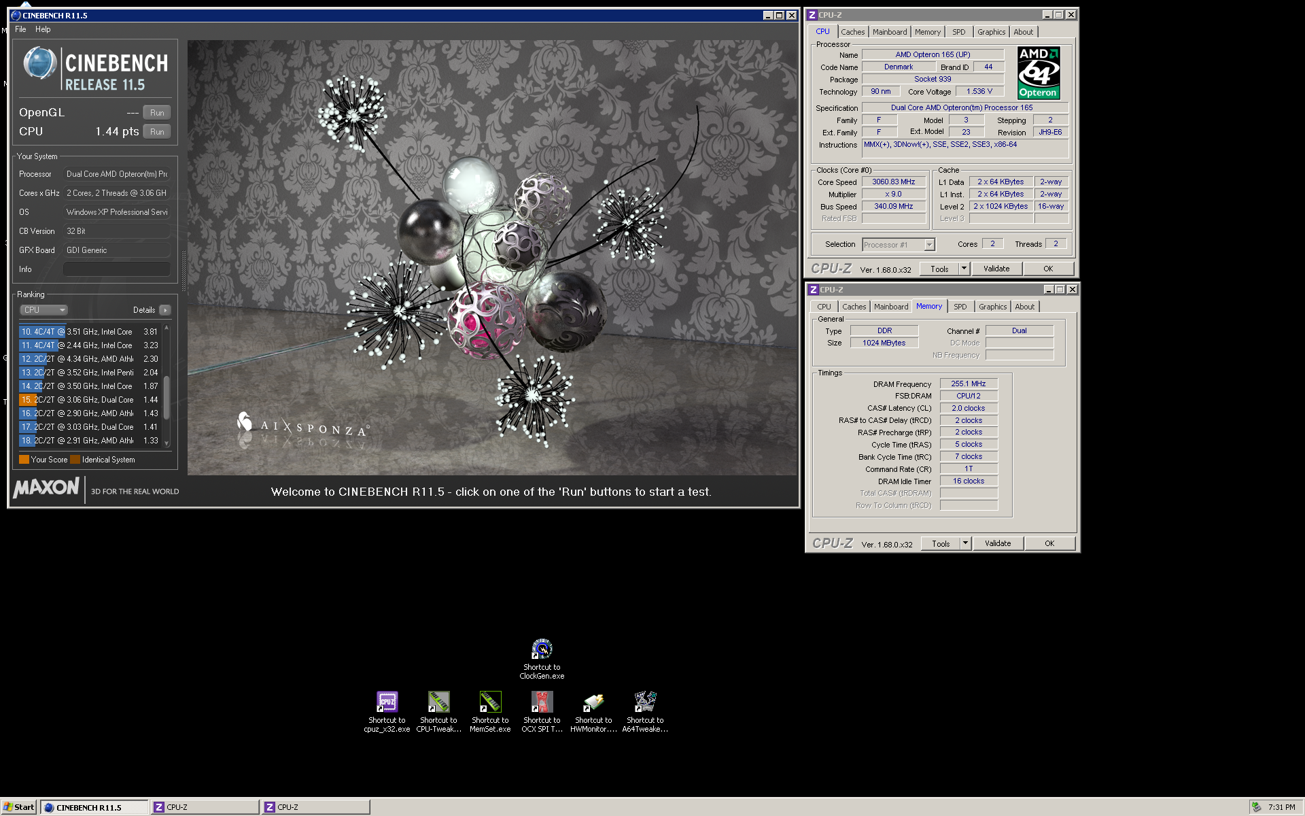Switch to Caches tab in lower CPU-Z
This screenshot has height=816, width=1305.
click(854, 307)
